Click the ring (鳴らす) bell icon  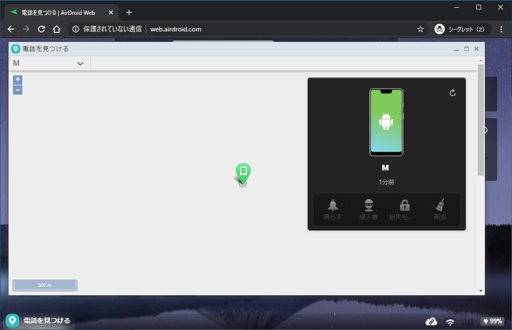[332, 206]
